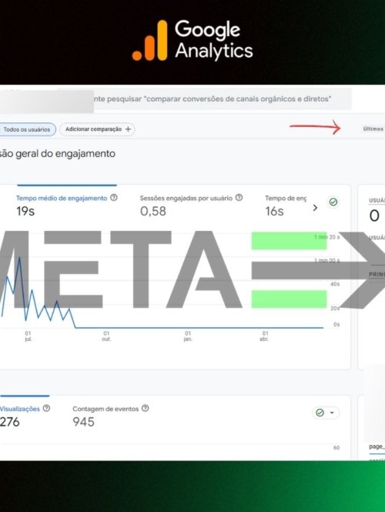The image size is (385, 512).
Task: Click the são geral do engajamento heading
Action: pos(58,153)
